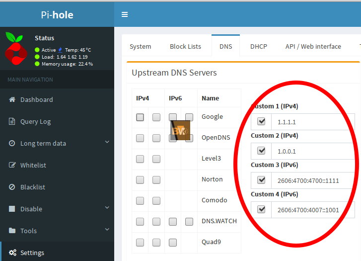Enable first IPv4 checkbox for OpenDNS
Image resolution: width=361 pixels, height=261 pixels.
pyautogui.click(x=140, y=138)
